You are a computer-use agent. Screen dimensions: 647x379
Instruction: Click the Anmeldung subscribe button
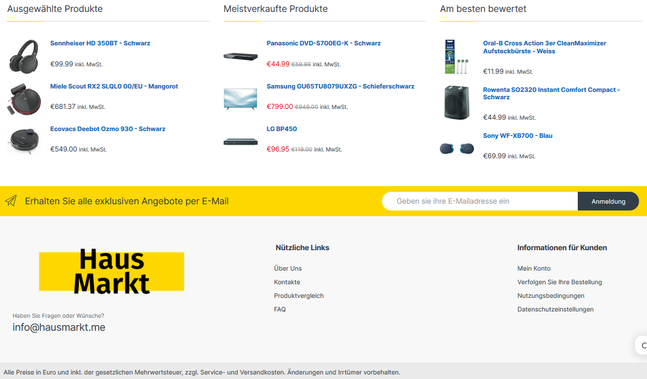[608, 201]
